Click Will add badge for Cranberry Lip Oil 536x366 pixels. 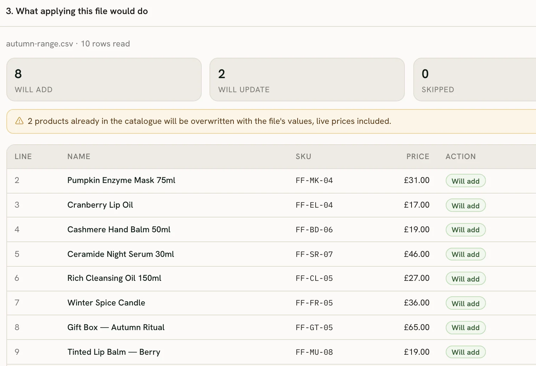[x=466, y=206]
